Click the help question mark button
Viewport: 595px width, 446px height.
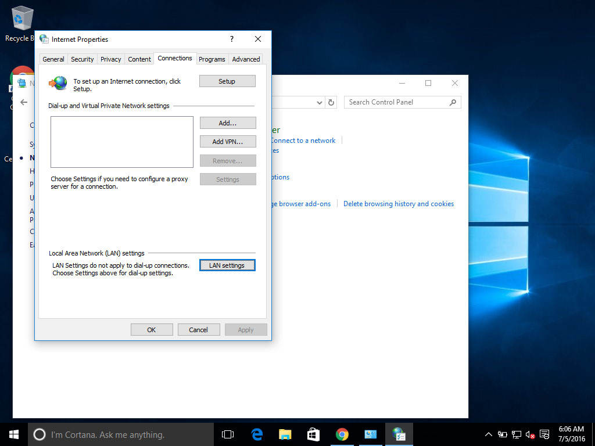(x=232, y=39)
